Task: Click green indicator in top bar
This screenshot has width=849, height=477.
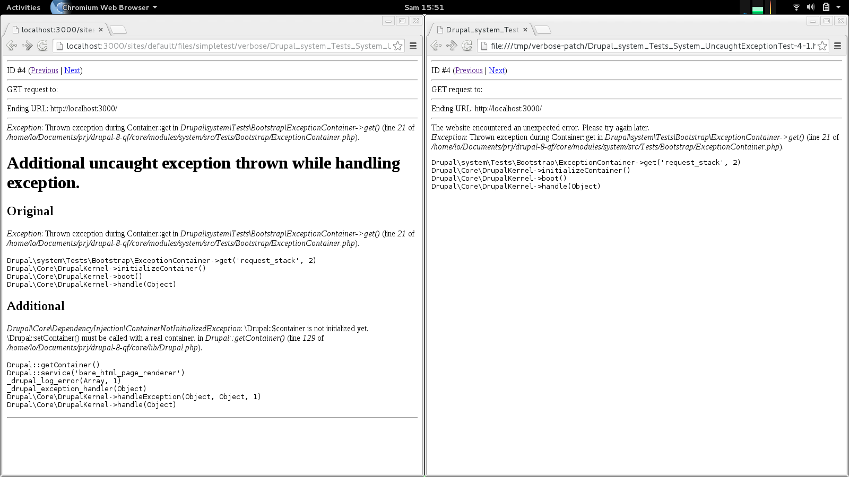Action: 758,10
